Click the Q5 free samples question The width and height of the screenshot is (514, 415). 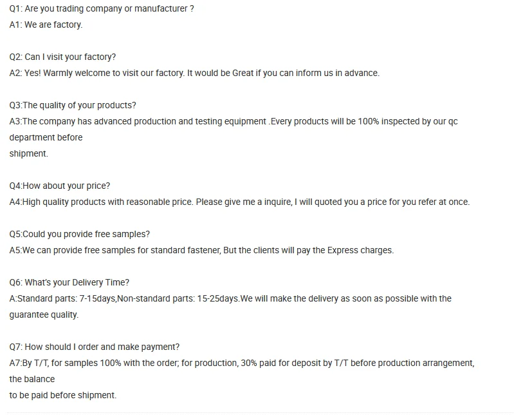pyautogui.click(x=80, y=234)
